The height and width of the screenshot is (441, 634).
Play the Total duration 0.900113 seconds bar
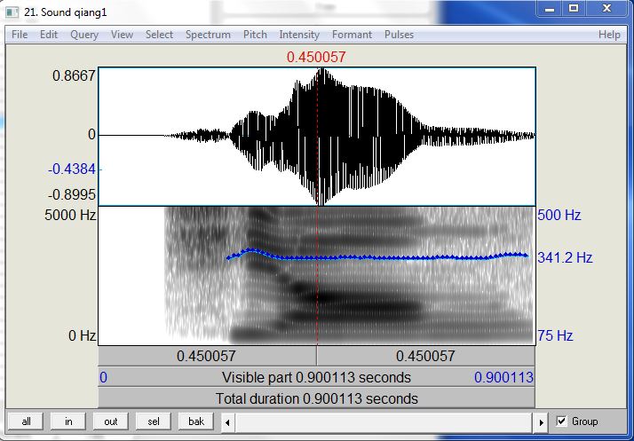coord(317,398)
